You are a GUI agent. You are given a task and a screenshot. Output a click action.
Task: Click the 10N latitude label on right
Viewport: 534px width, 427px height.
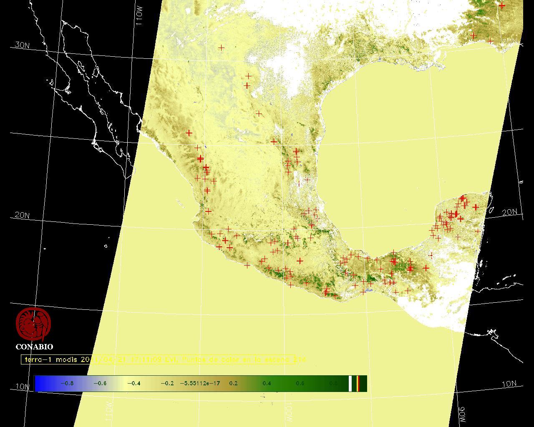click(509, 384)
